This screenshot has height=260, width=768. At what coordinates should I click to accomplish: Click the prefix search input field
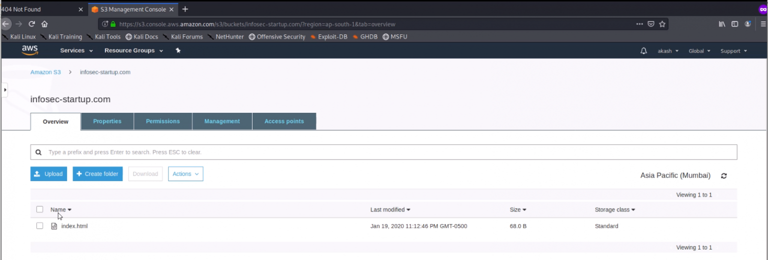click(383, 152)
